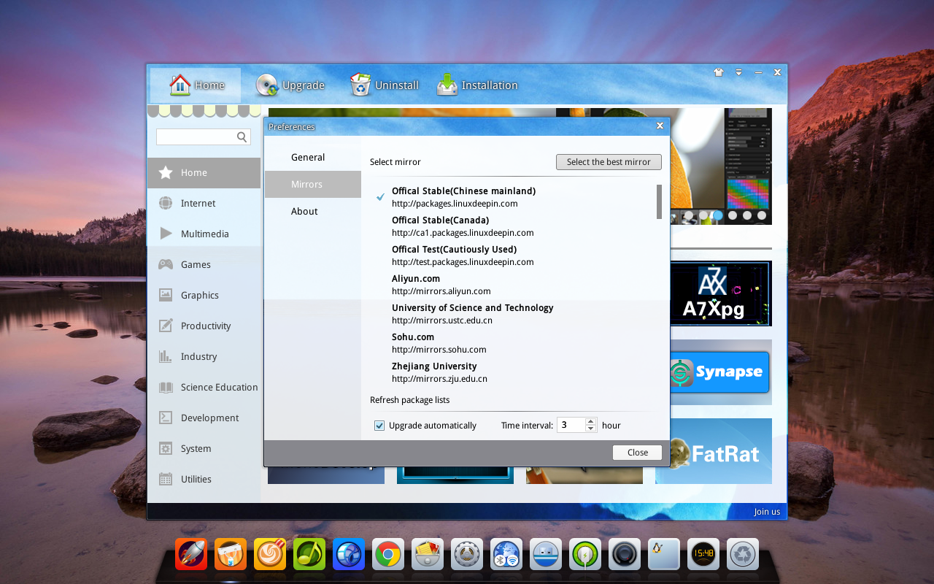Close the Preferences dialog via Close button
This screenshot has width=934, height=584.
point(637,453)
